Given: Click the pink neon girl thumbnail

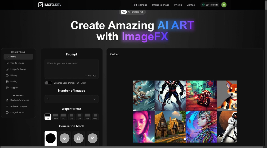Looking at the screenshot, I should (144, 127).
